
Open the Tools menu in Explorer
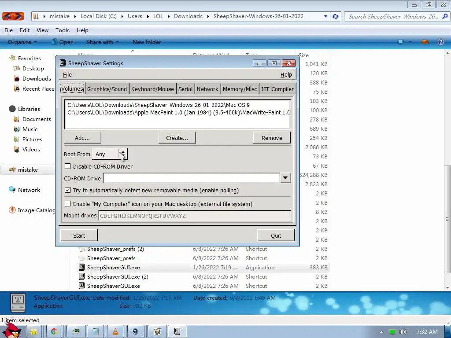[63, 30]
